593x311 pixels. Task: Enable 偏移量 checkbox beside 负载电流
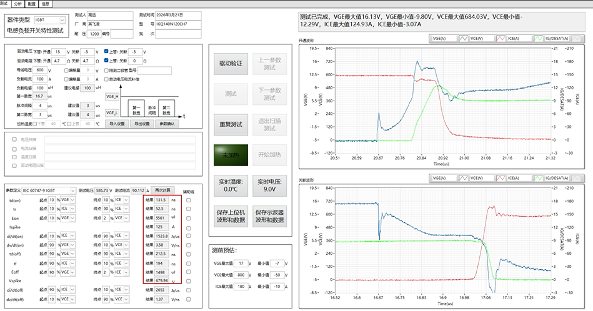point(66,79)
